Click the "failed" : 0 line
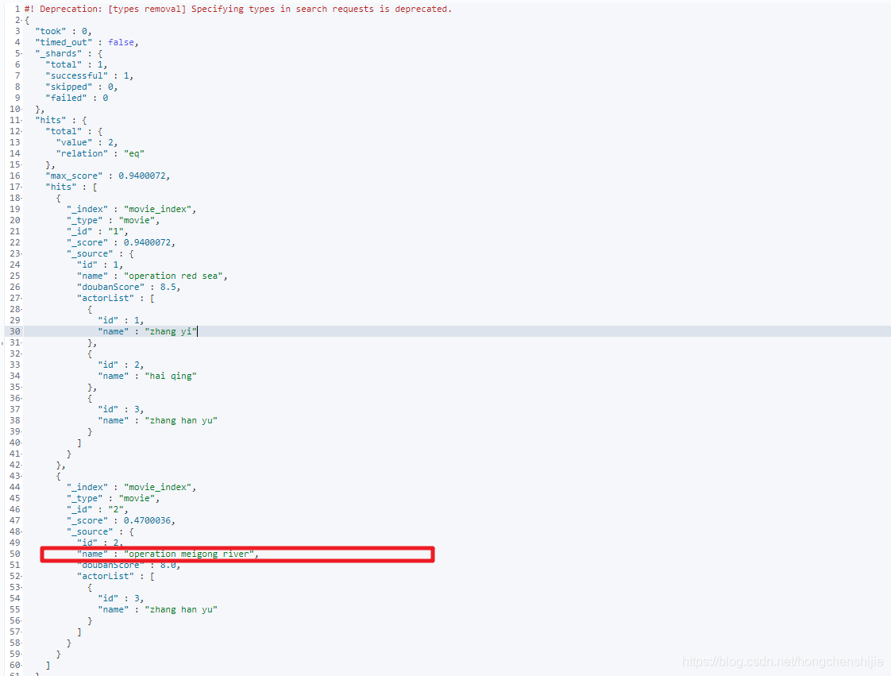 [77, 98]
